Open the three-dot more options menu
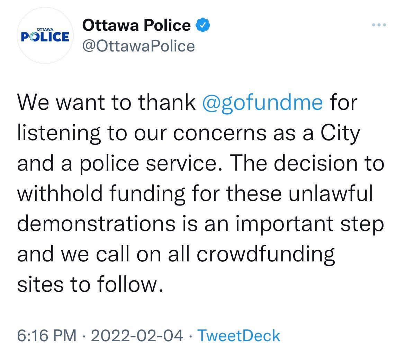The height and width of the screenshot is (355, 405). pos(379,25)
